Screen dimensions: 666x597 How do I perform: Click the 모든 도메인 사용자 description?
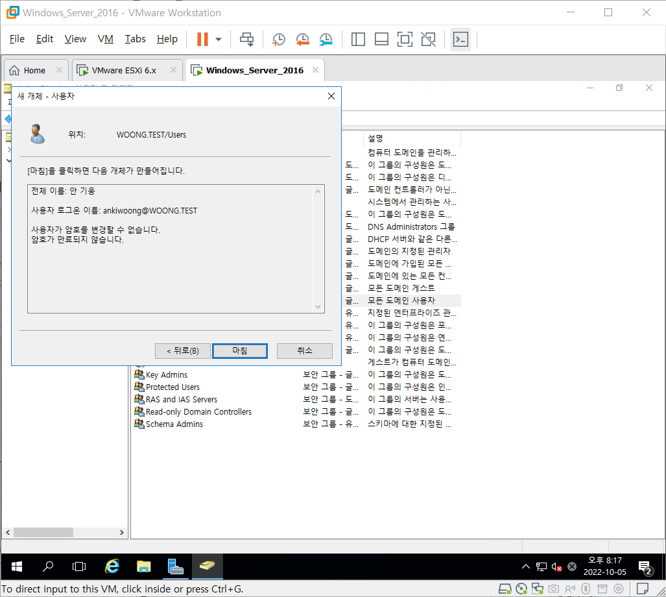(401, 300)
